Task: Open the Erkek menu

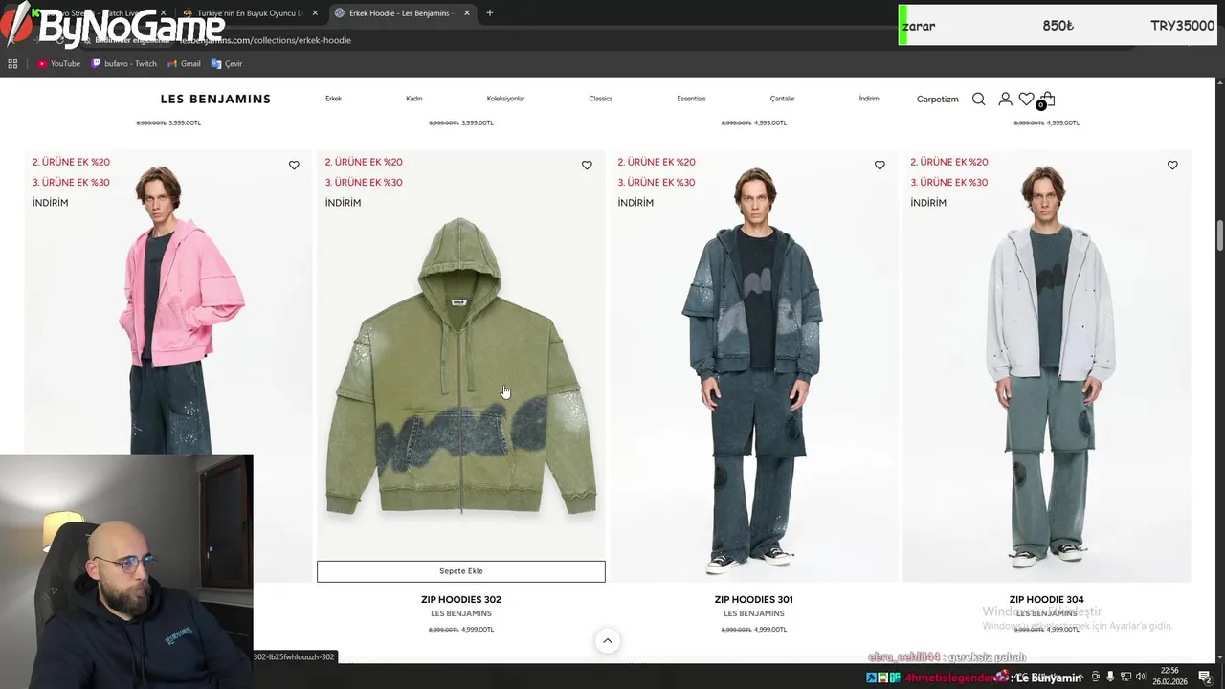Action: [333, 99]
